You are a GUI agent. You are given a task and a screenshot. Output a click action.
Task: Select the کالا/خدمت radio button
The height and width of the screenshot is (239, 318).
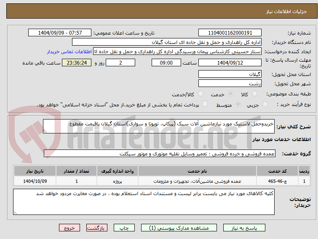pos(200,94)
